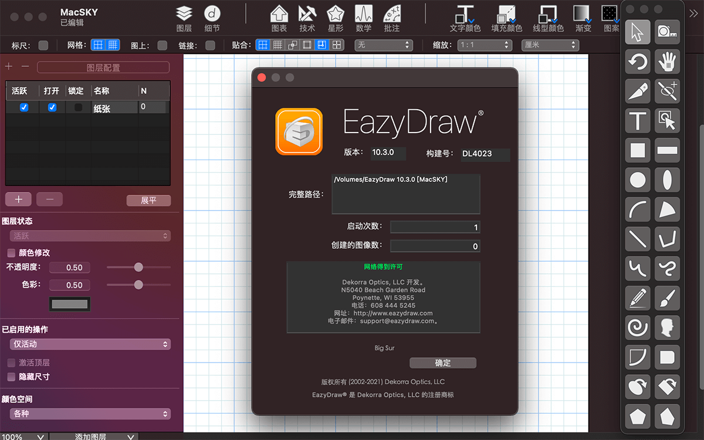704x440 pixels.
Task: Toggle 锁定 lock for the 纸张 layer
Action: (78, 107)
